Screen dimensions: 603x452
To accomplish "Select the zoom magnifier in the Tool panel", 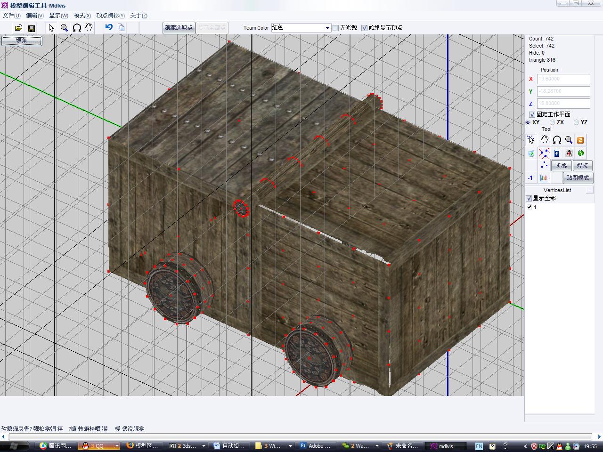I will point(569,140).
